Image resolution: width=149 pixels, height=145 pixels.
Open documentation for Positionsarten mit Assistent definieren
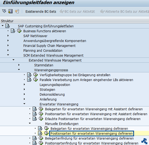(x=35, y=114)
